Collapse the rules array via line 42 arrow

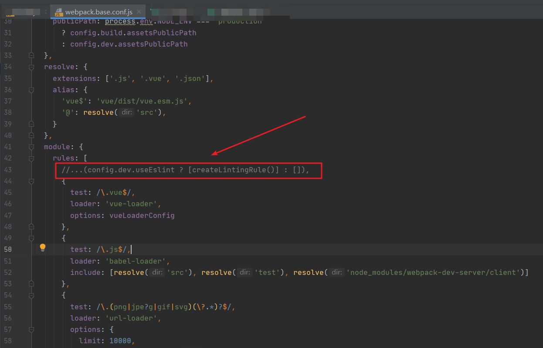tap(31, 158)
